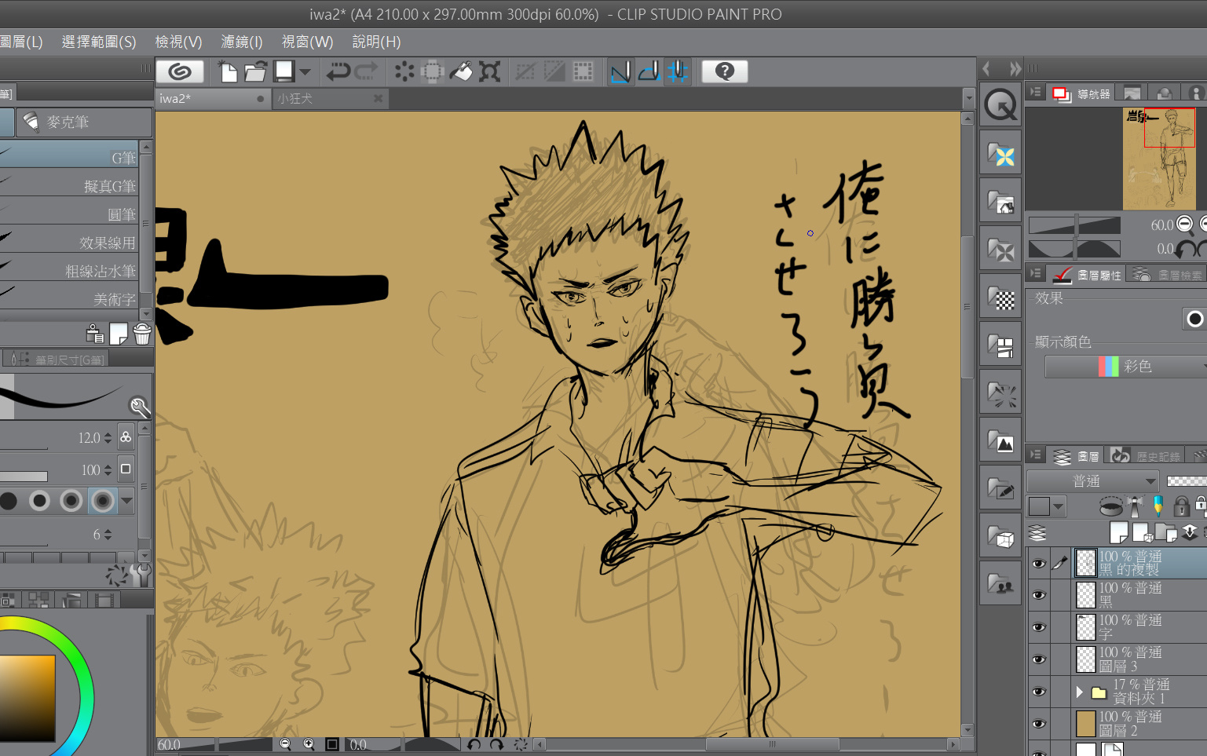Viewport: 1207px width, 756px height.
Task: Open the help question mark button
Action: (725, 72)
